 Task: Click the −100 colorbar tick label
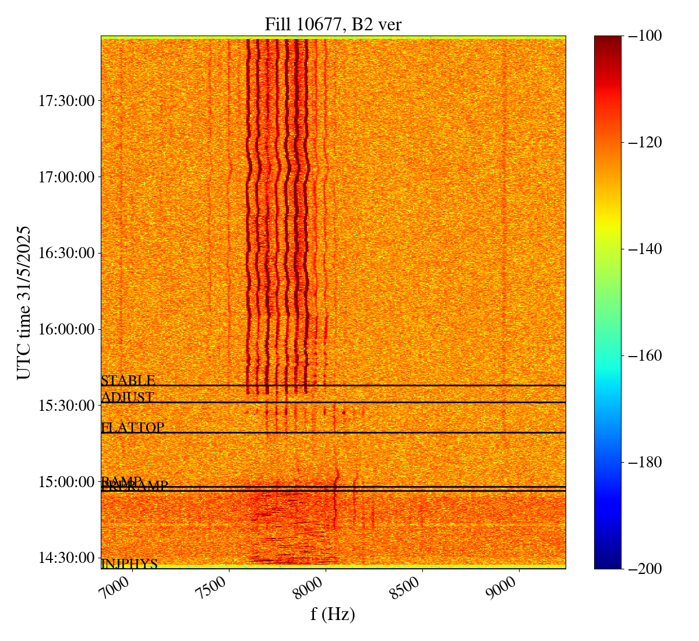644,36
